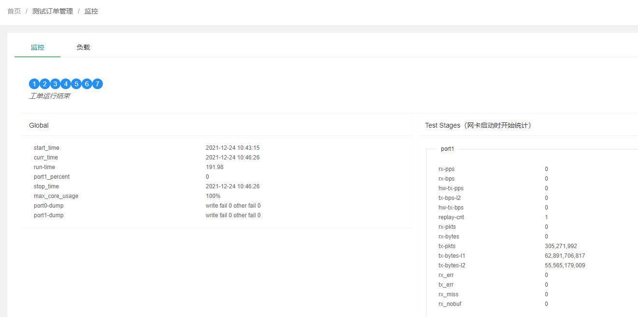Switch to the 监控 tab
Image resolution: width=638 pixels, height=317 pixels.
(38, 47)
